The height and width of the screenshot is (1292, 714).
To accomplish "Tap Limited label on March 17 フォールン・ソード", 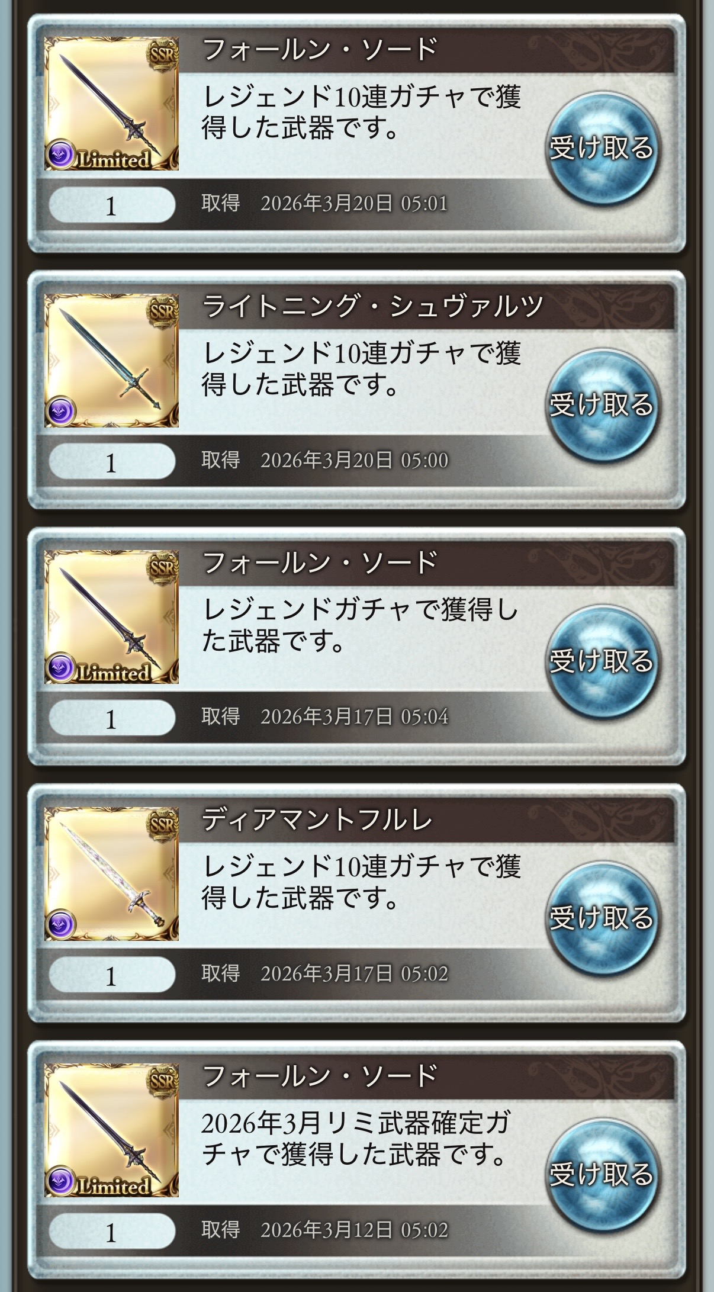I will tap(114, 673).
